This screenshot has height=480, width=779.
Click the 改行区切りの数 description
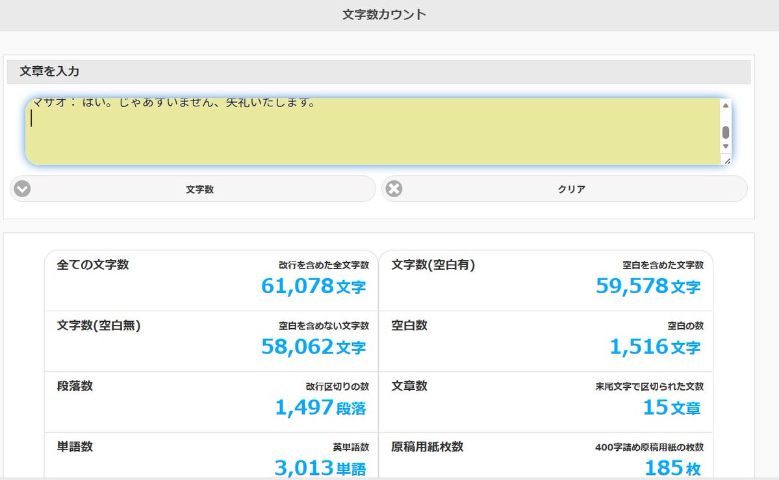click(337, 387)
